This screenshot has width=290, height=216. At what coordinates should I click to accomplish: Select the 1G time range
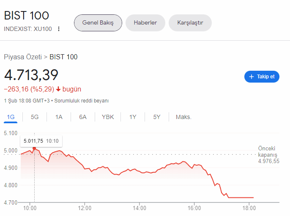coord(11,117)
